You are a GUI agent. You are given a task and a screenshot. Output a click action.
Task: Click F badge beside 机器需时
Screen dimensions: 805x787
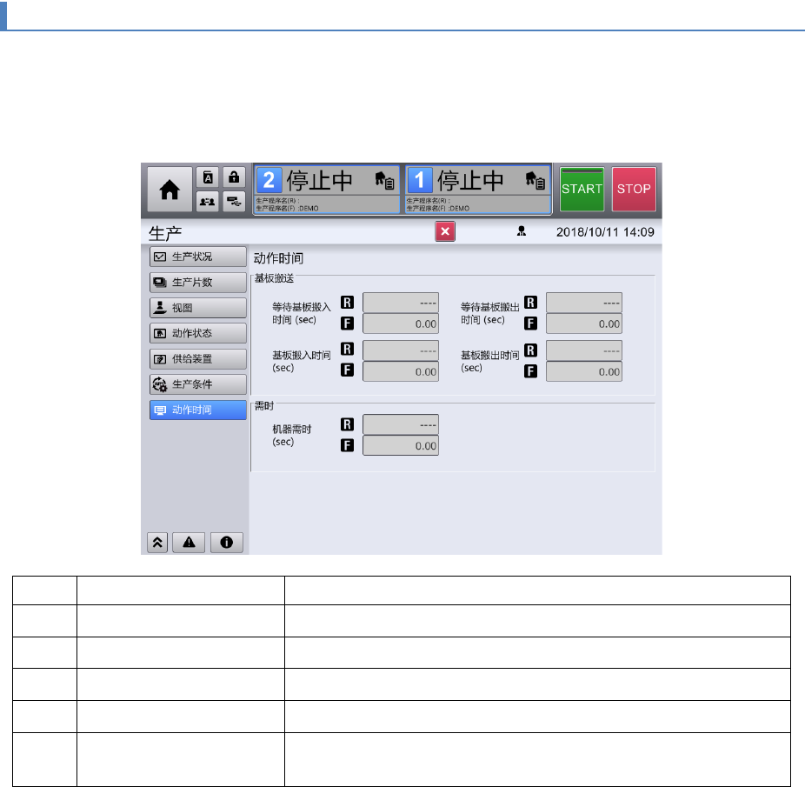(x=348, y=445)
